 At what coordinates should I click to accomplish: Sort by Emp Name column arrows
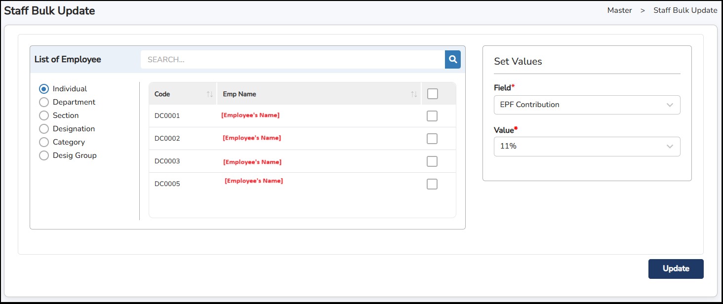pyautogui.click(x=414, y=94)
